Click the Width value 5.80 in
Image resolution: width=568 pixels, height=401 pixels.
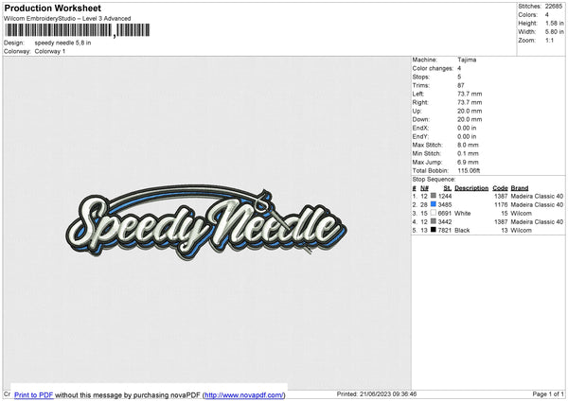tap(554, 32)
